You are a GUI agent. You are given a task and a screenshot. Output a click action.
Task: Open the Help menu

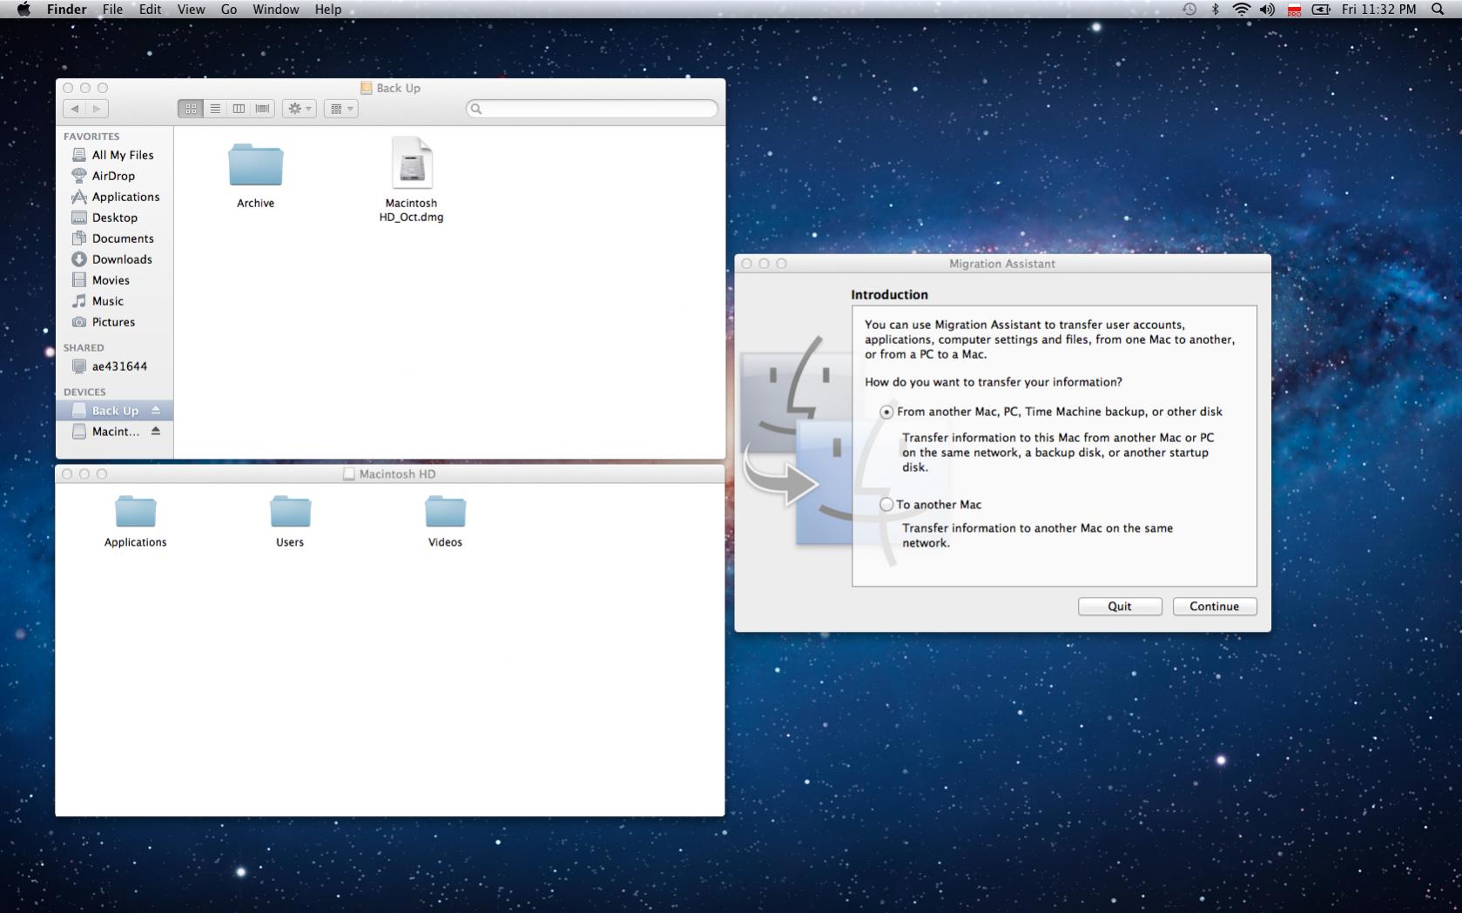click(328, 10)
